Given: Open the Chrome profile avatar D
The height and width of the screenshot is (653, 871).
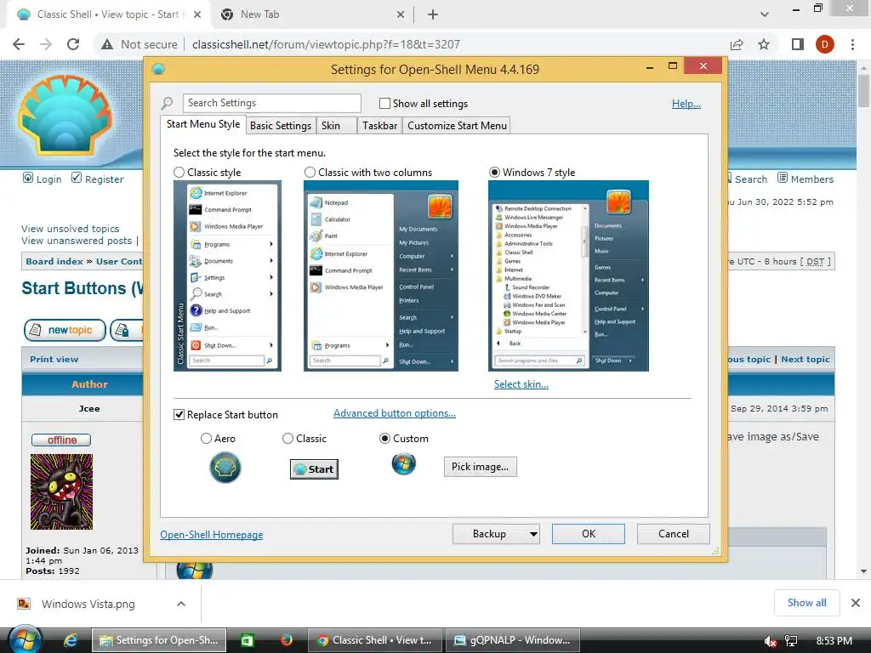Looking at the screenshot, I should (825, 44).
